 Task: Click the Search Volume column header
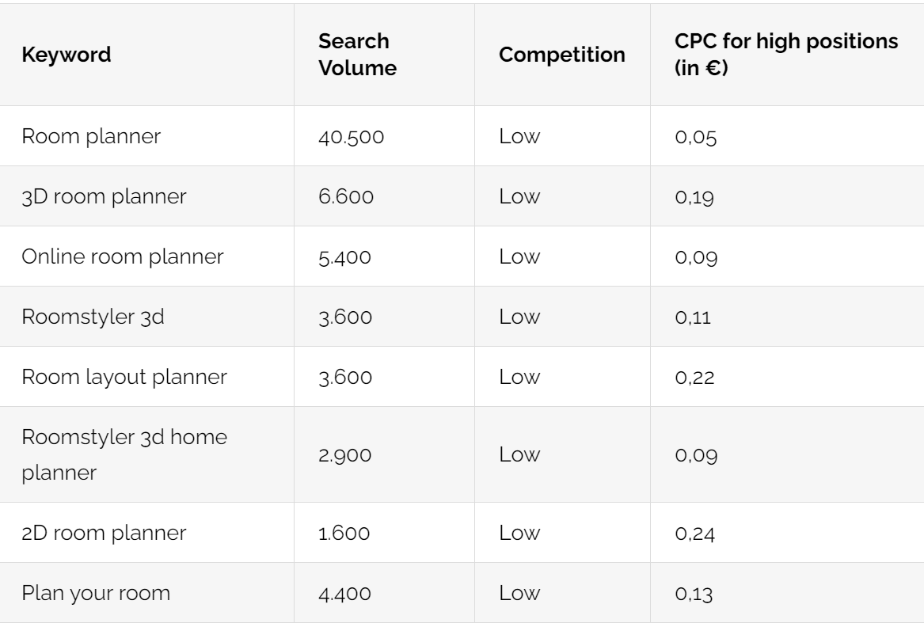coord(357,54)
